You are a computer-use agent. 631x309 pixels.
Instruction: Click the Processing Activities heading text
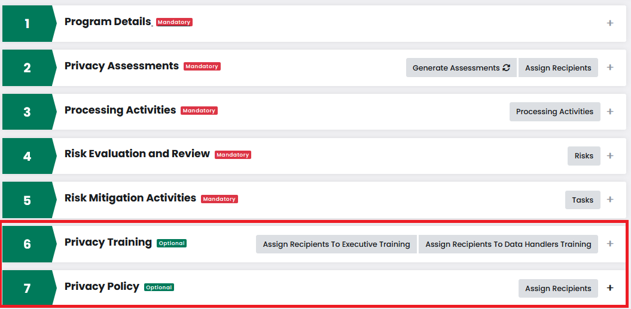click(120, 110)
